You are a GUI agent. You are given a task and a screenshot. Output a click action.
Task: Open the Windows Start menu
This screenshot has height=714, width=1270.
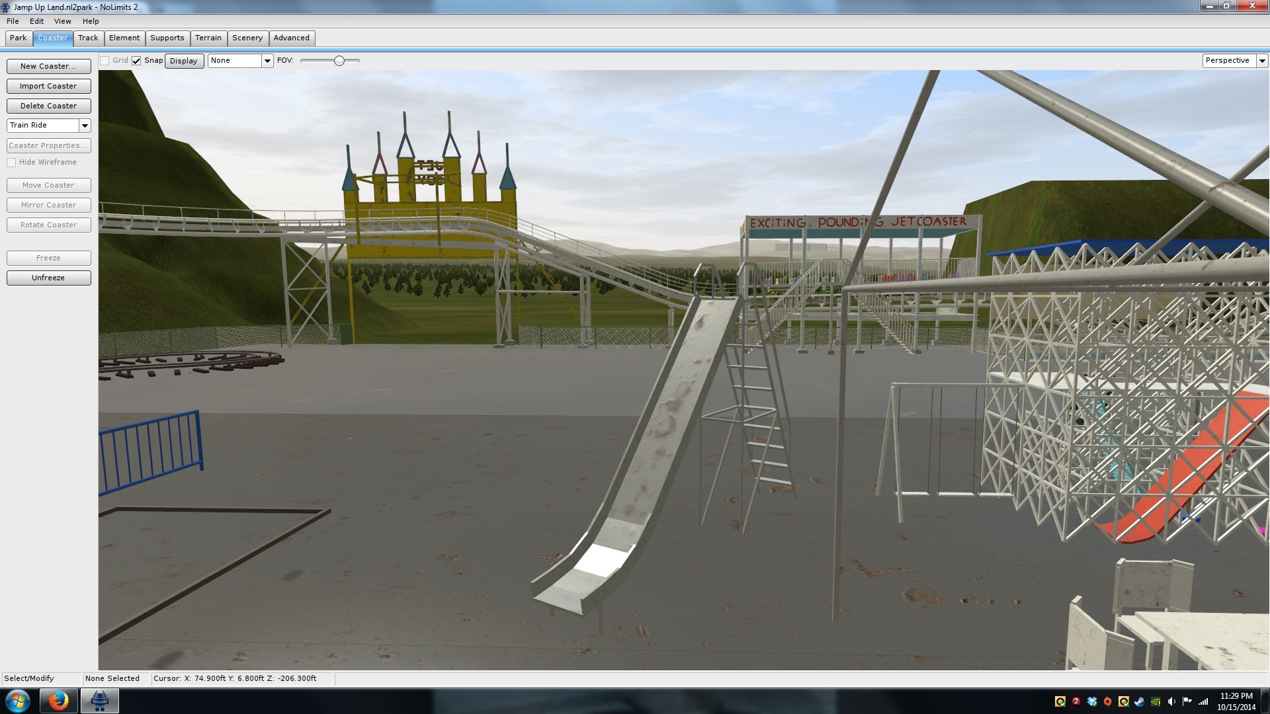point(18,701)
